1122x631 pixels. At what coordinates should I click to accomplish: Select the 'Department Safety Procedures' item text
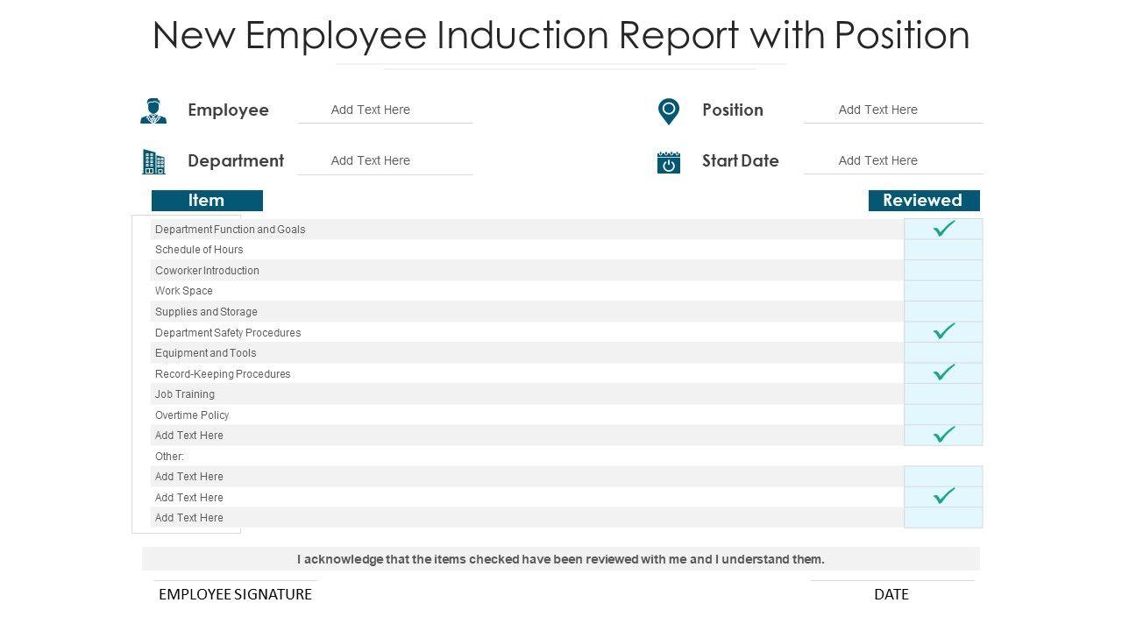pos(228,333)
